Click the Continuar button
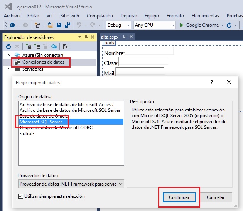 pyautogui.click(x=179, y=197)
